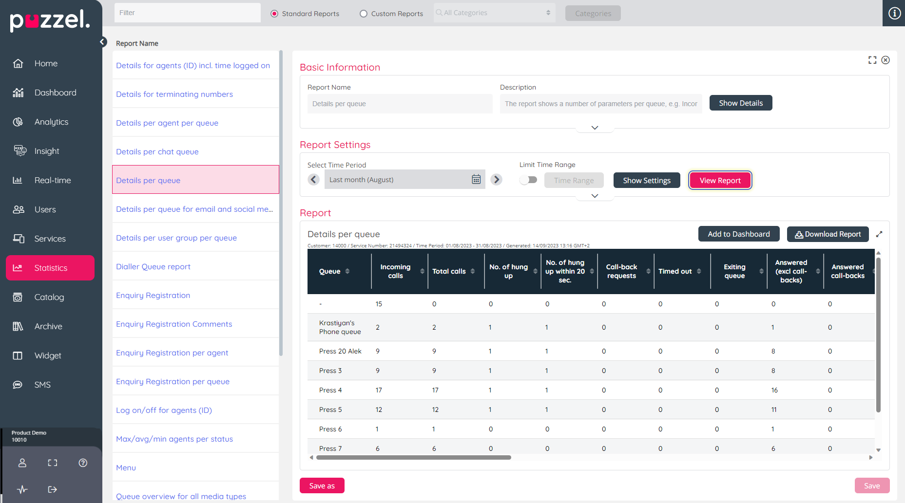905x503 pixels.
Task: Advance to the next time period
Action: pos(496,180)
